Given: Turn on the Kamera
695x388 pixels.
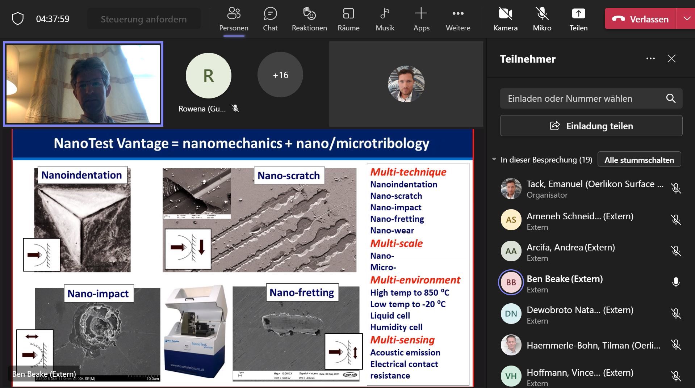Looking at the screenshot, I should [x=505, y=19].
